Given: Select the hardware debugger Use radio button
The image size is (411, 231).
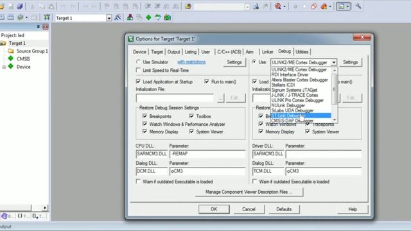Looking at the screenshot, I should (x=254, y=62).
